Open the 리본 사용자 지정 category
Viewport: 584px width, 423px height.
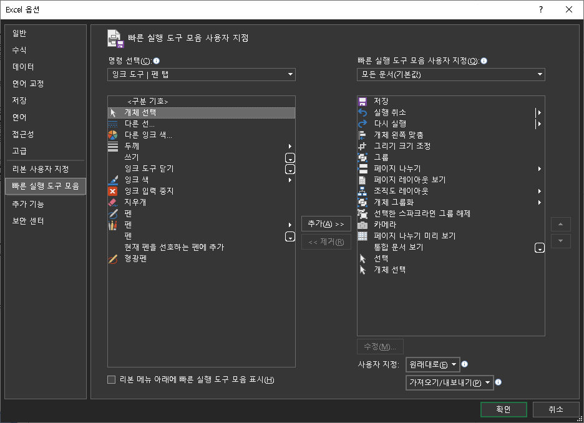click(46, 169)
